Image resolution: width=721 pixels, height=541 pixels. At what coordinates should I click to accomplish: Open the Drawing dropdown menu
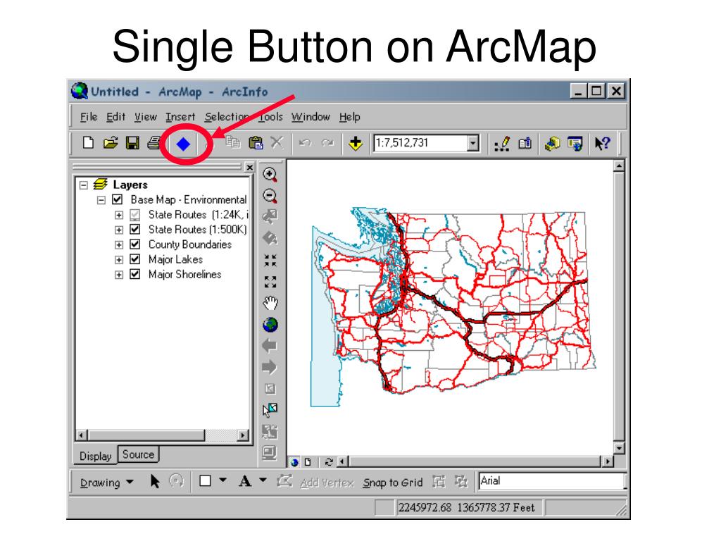click(x=107, y=482)
